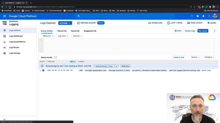Image resolution: width=220 pixels, height=123 pixels.
Task: Open the Operations Logging product icon
Action: pyautogui.click(x=4, y=23)
